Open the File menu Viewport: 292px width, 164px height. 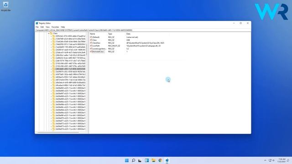click(37, 27)
